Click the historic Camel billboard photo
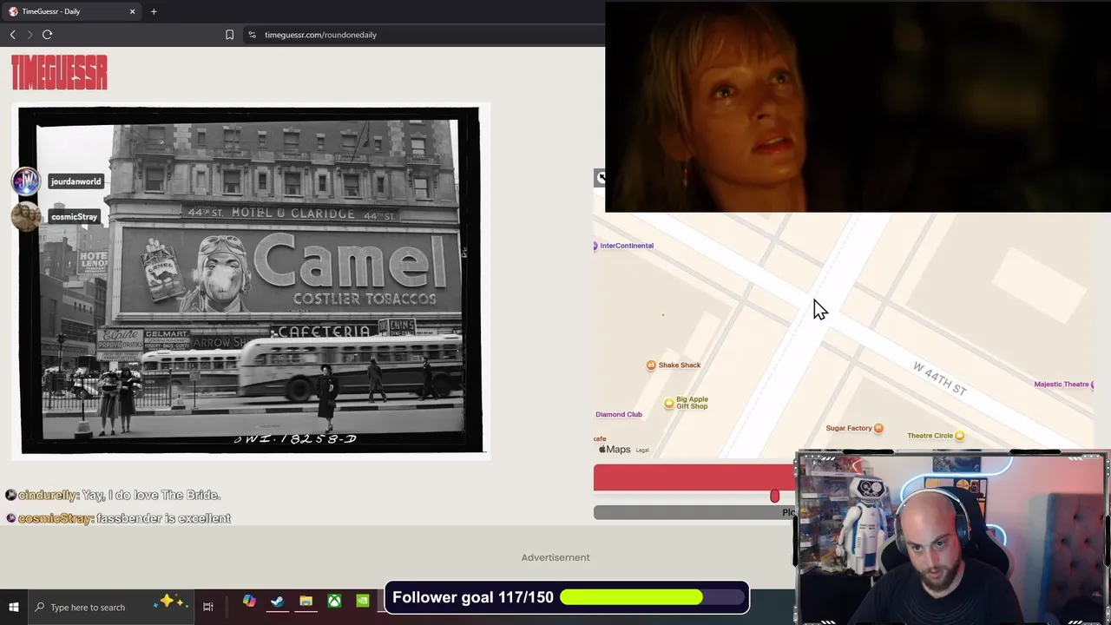1111x625 pixels. 250,280
